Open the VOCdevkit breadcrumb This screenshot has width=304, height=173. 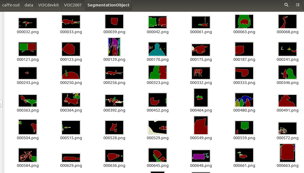click(48, 5)
